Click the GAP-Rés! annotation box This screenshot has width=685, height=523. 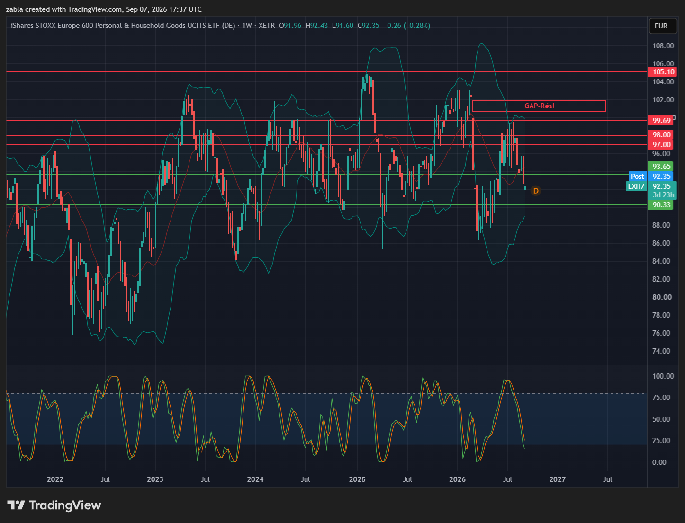pos(539,106)
